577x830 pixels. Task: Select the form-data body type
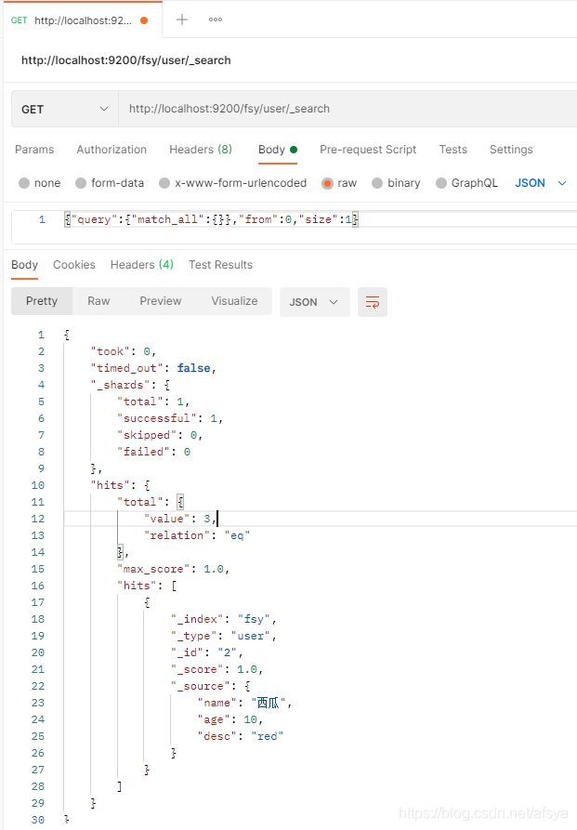tap(81, 183)
